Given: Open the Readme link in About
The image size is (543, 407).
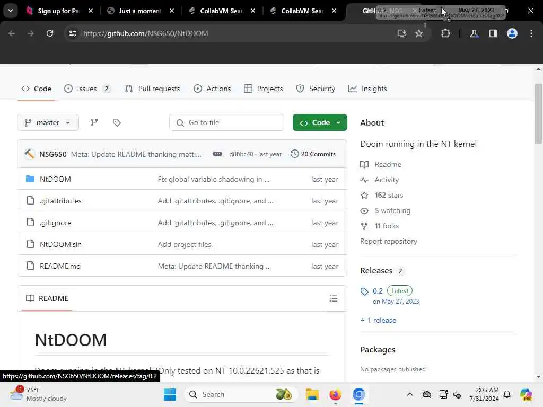Looking at the screenshot, I should pyautogui.click(x=381, y=164).
